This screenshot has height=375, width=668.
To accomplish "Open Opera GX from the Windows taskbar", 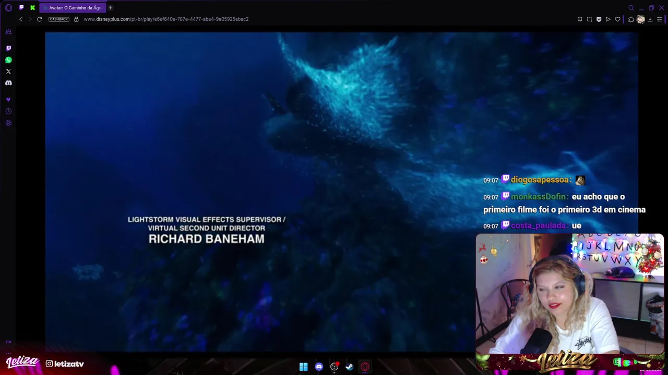I will [365, 367].
